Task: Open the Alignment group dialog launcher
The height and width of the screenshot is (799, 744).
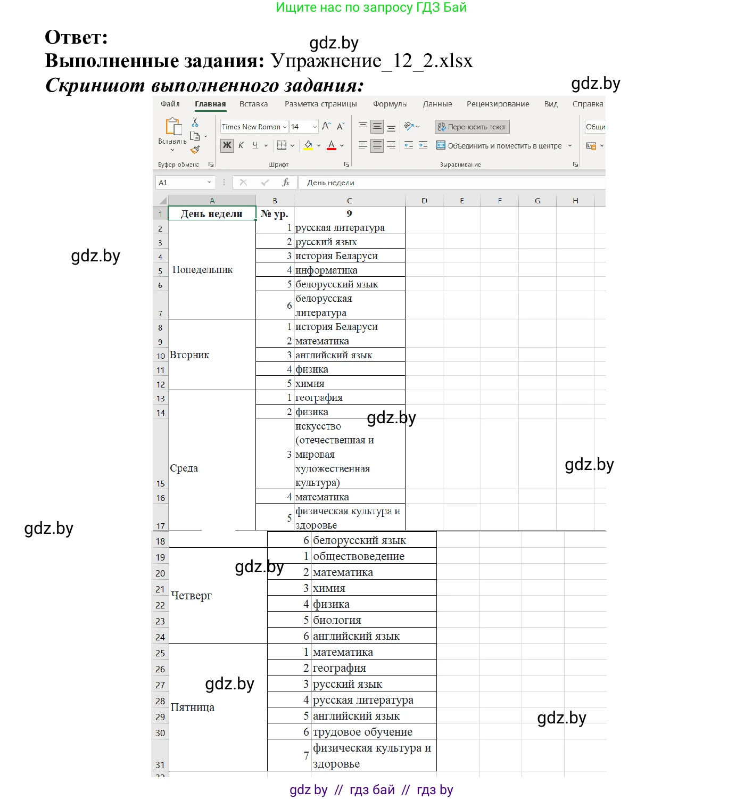Action: [575, 164]
